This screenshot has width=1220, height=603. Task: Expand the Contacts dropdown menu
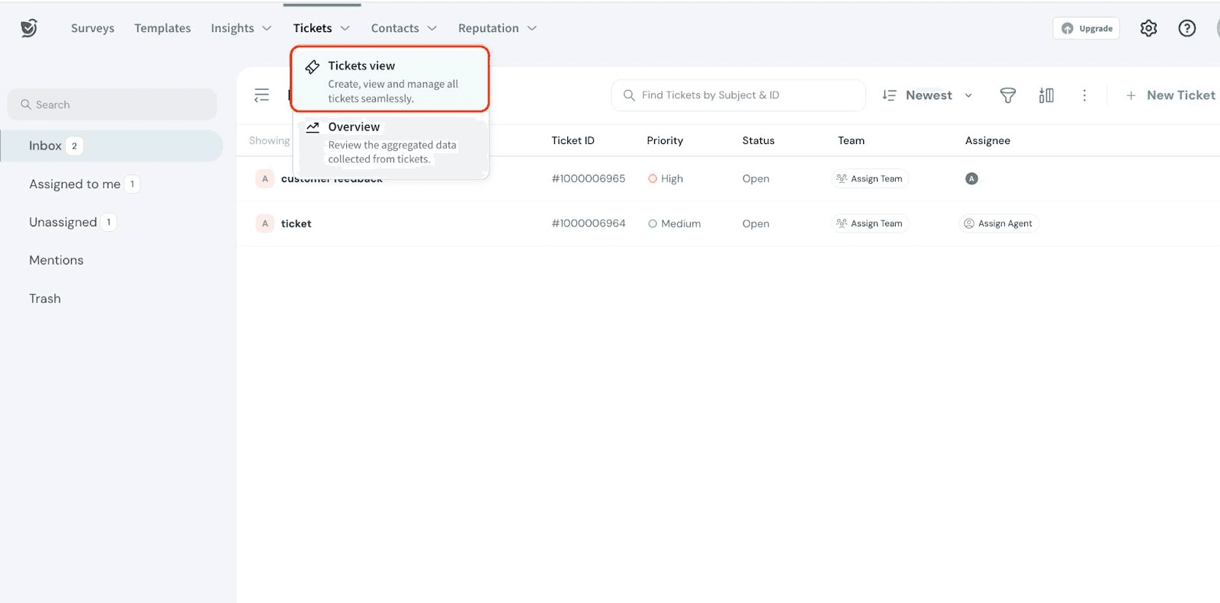[x=403, y=28]
